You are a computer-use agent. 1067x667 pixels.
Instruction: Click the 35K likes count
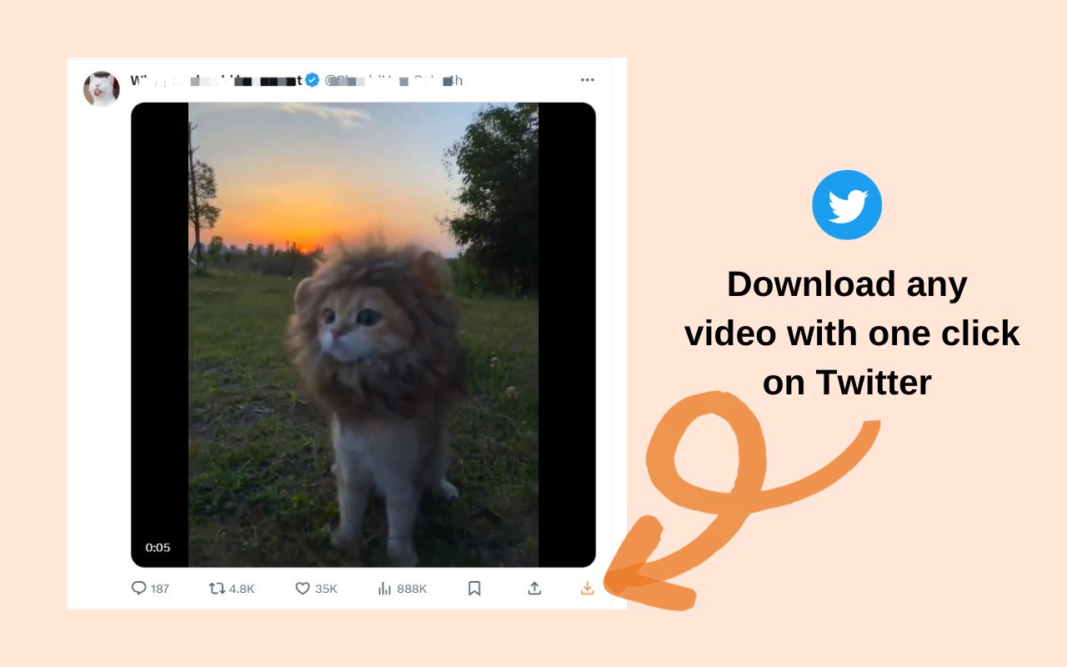[326, 589]
